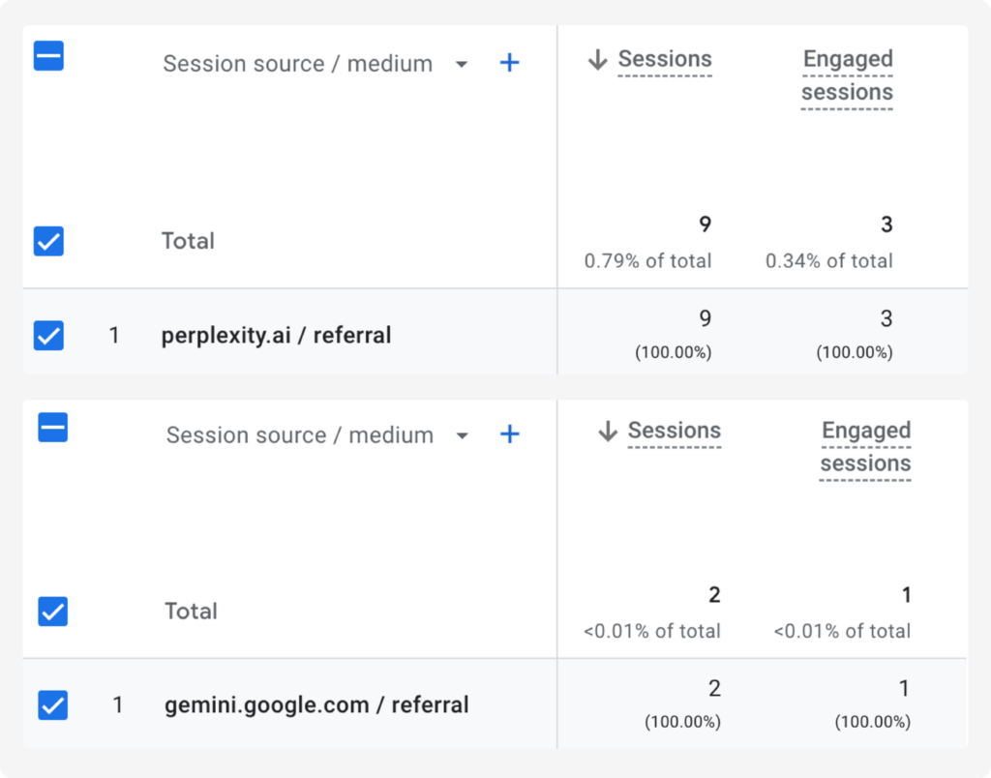
Task: Sort by the Engaged sessions header in the top table
Action: click(847, 75)
